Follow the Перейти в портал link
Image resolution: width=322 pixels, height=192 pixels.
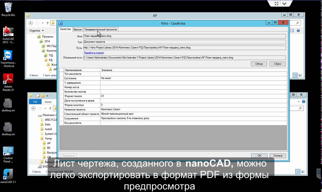pos(94,53)
